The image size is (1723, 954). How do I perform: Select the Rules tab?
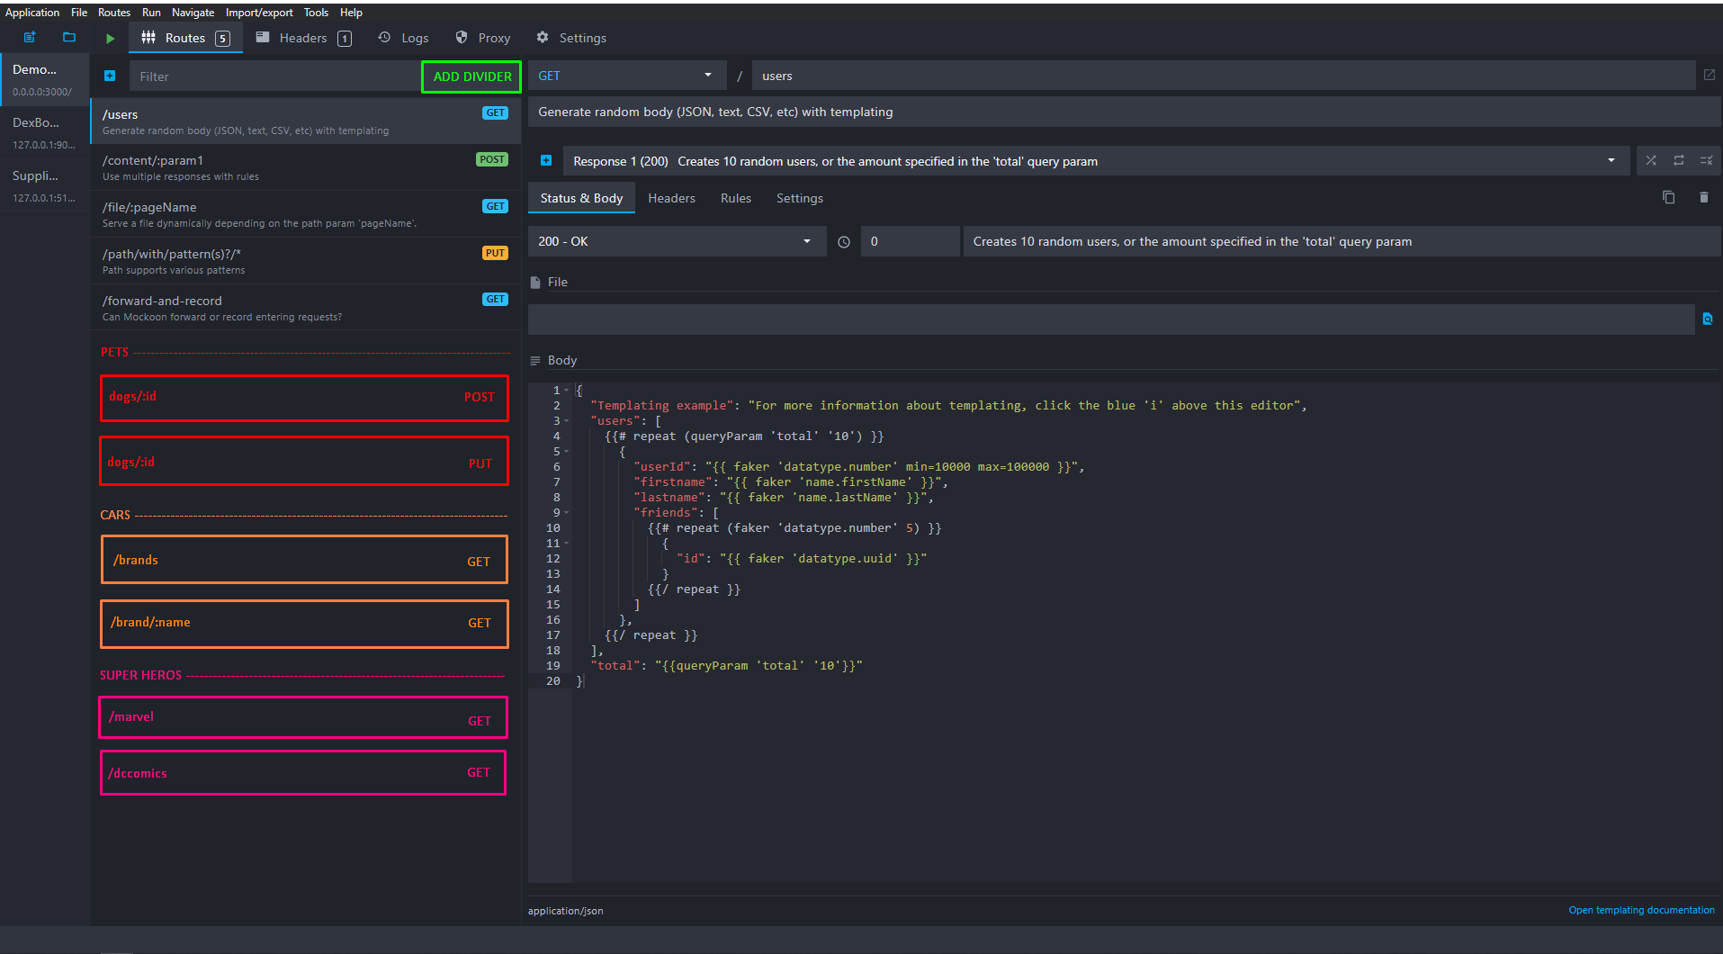pyautogui.click(x=736, y=198)
